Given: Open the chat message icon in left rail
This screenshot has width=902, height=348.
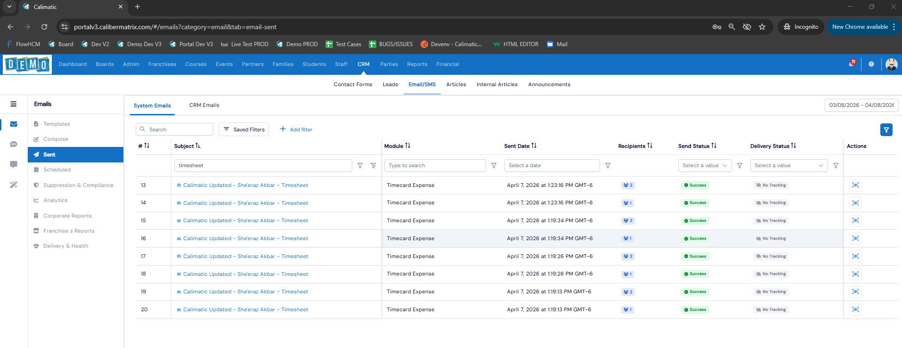Looking at the screenshot, I should [14, 164].
